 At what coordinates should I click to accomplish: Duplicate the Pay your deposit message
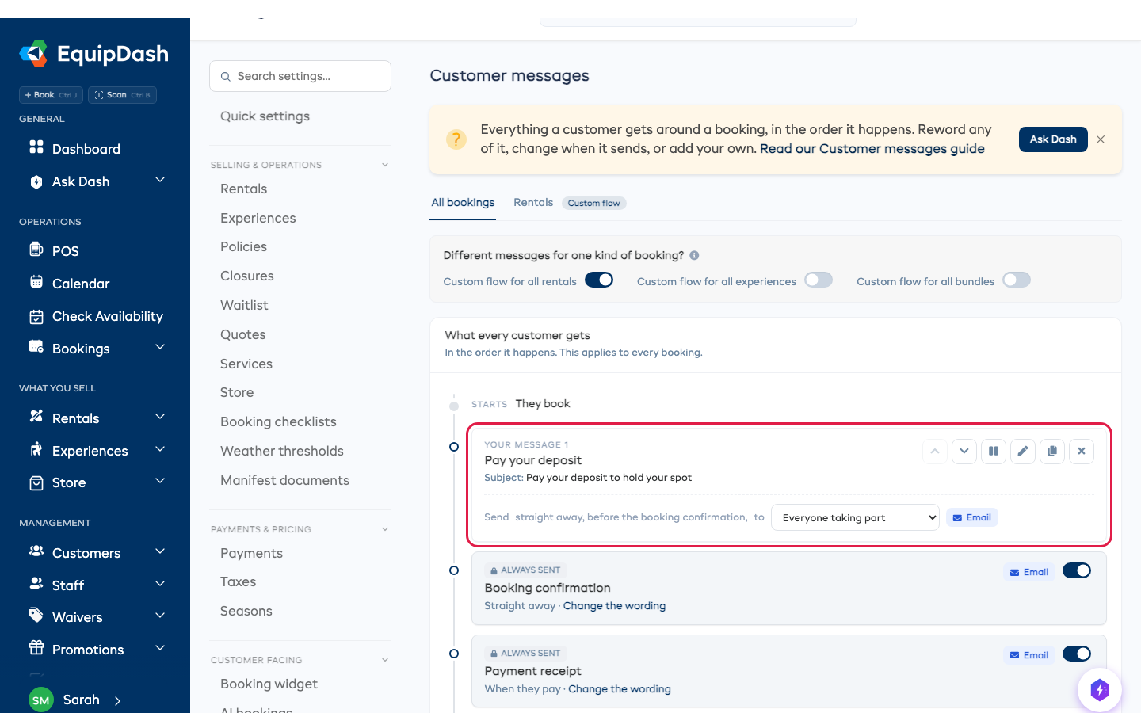pyautogui.click(x=1052, y=452)
